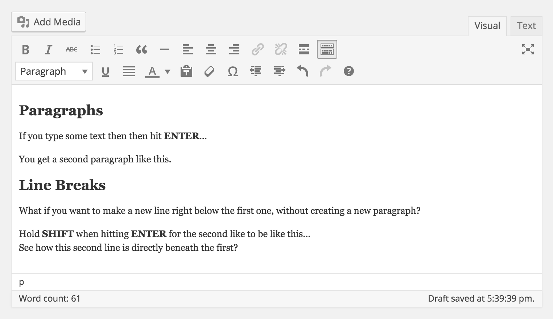Click the Add Media button
This screenshot has width=553, height=319.
coord(49,22)
